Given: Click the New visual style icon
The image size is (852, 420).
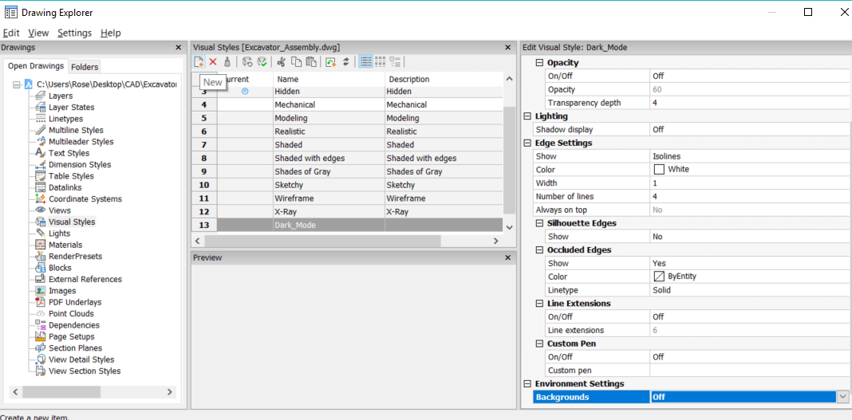Looking at the screenshot, I should pyautogui.click(x=199, y=62).
